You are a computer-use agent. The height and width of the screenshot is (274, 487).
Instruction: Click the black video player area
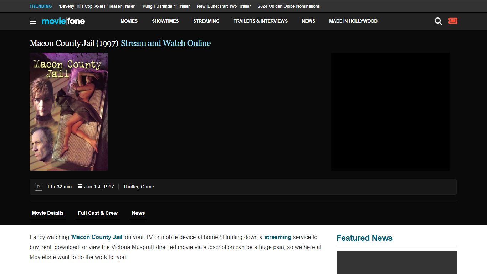(x=390, y=112)
